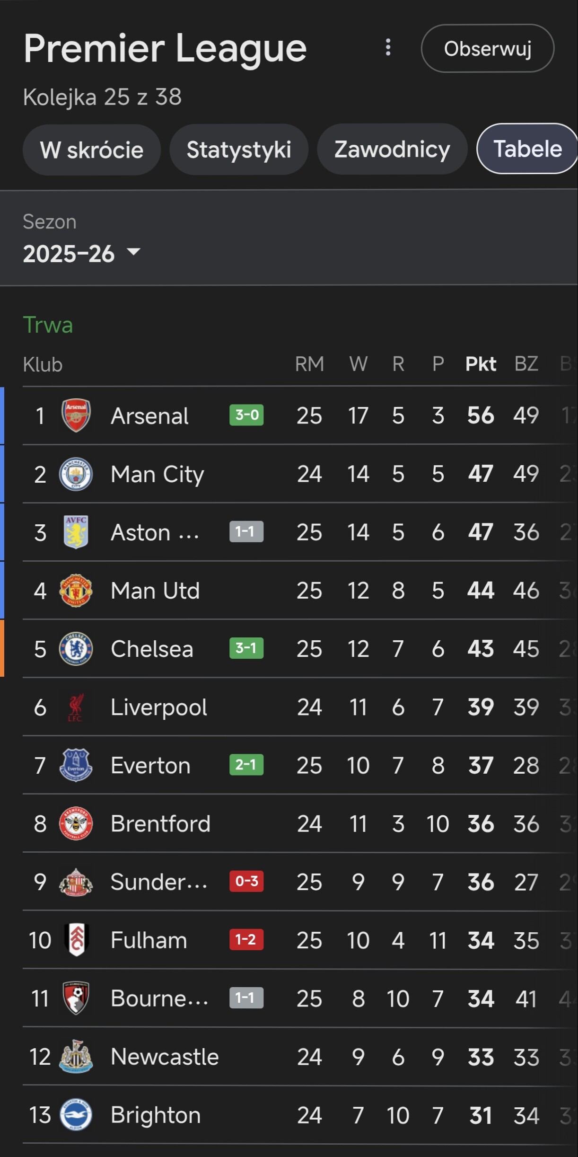The height and width of the screenshot is (1157, 578).
Task: Switch to the Statystyki tab
Action: point(239,150)
